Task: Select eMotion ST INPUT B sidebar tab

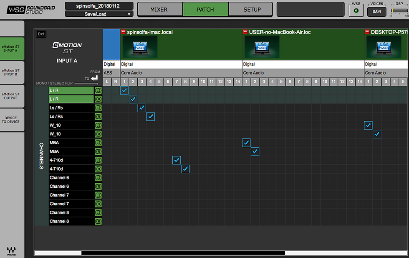Action: pyautogui.click(x=12, y=72)
